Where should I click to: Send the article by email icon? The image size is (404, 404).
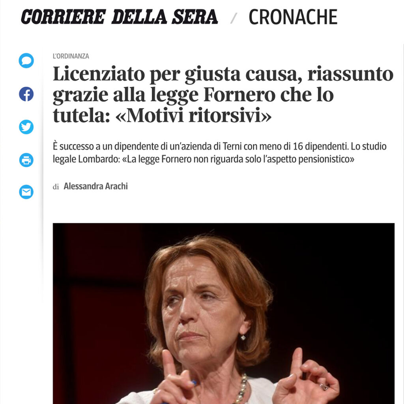point(26,192)
